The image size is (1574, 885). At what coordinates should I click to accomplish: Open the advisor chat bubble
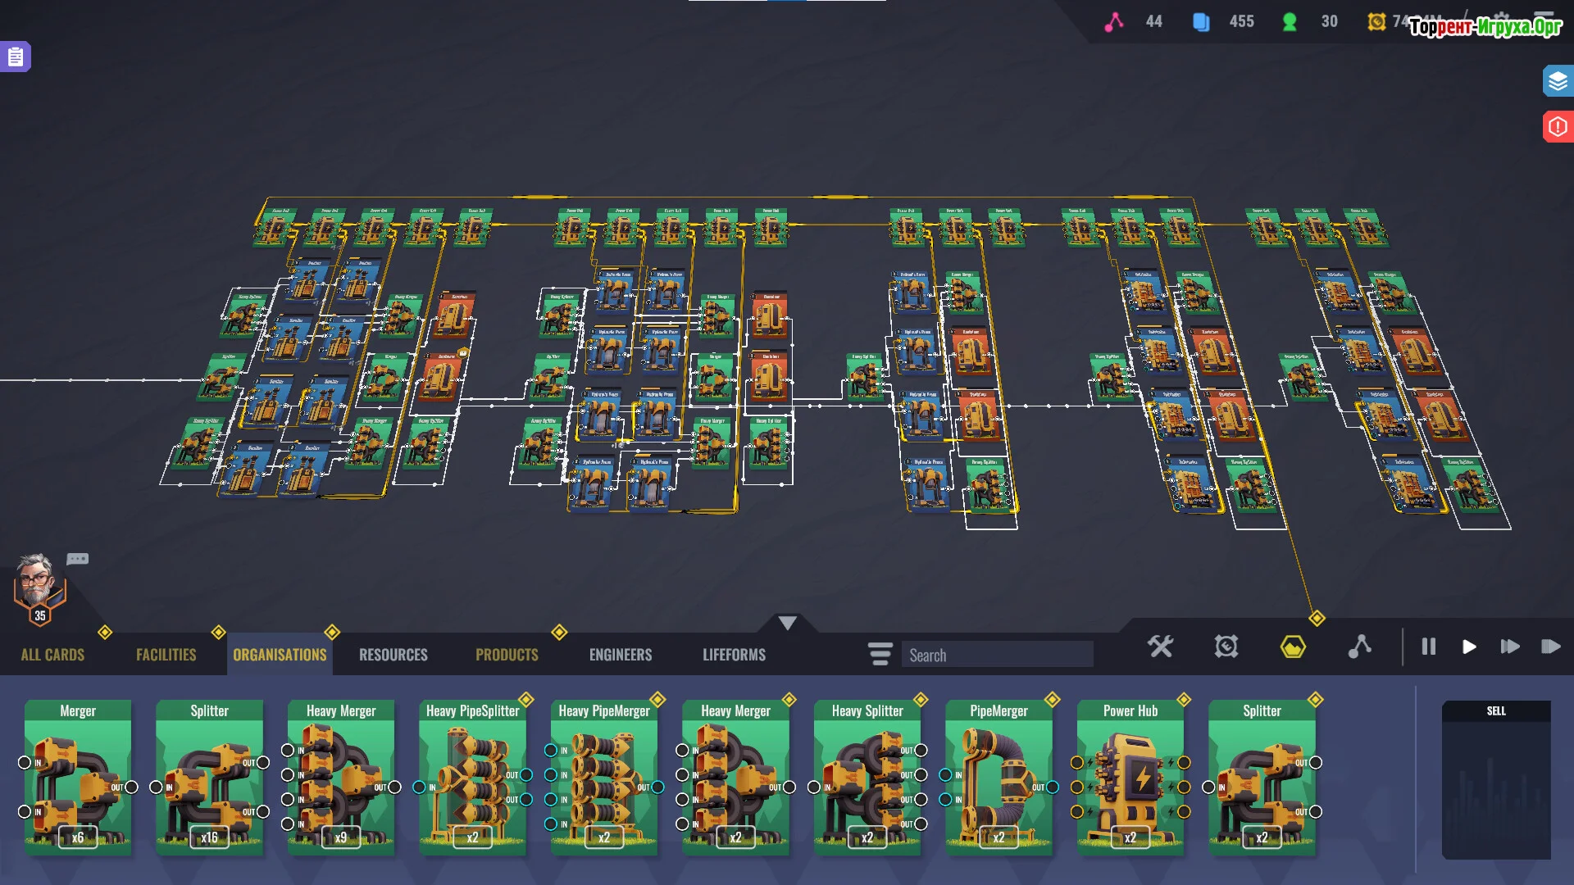[x=78, y=559]
